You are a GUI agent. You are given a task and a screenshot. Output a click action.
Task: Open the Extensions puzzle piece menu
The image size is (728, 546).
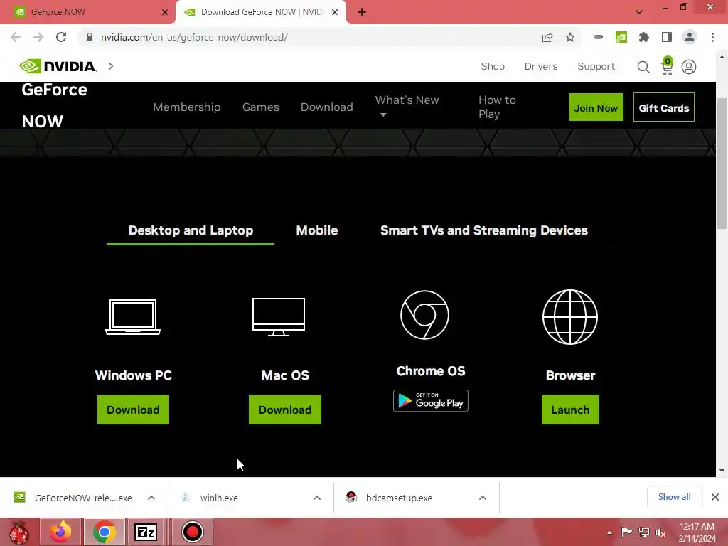(644, 37)
